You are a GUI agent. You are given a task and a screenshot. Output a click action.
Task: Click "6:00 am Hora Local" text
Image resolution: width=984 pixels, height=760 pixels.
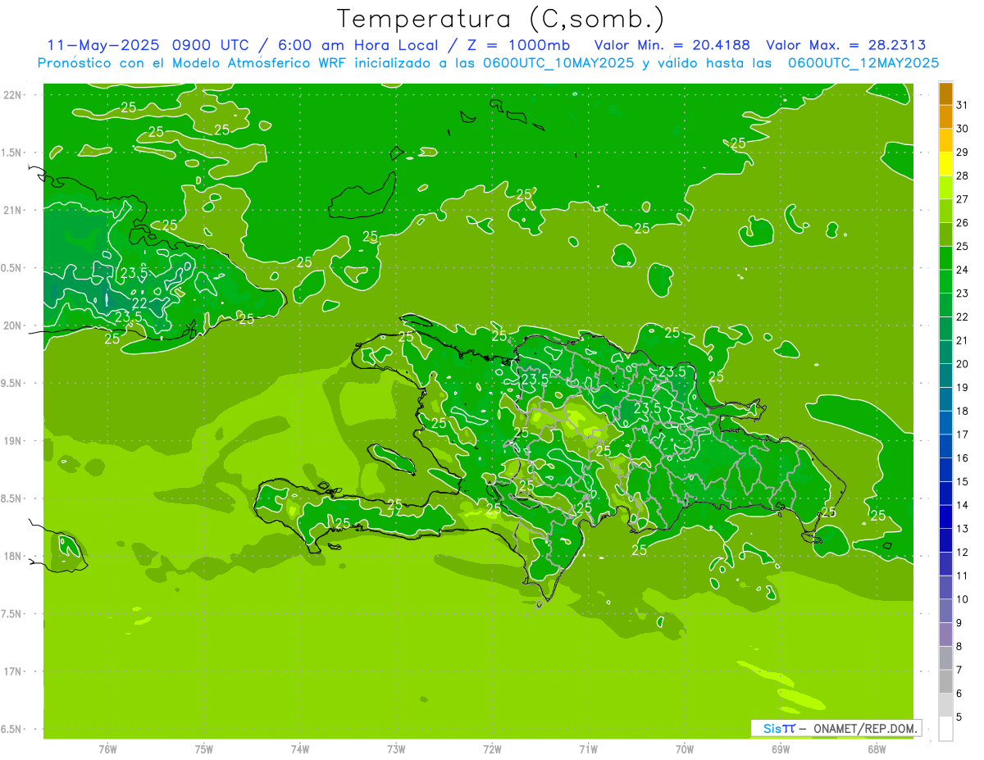(356, 44)
